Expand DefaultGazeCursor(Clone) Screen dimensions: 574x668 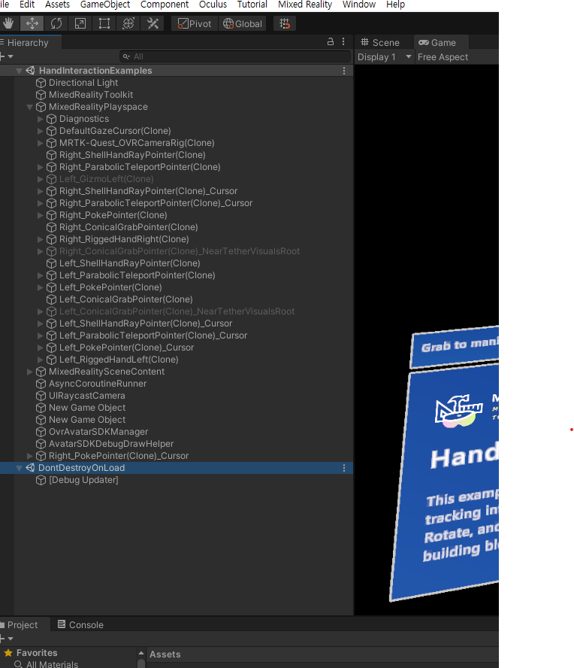tap(40, 131)
